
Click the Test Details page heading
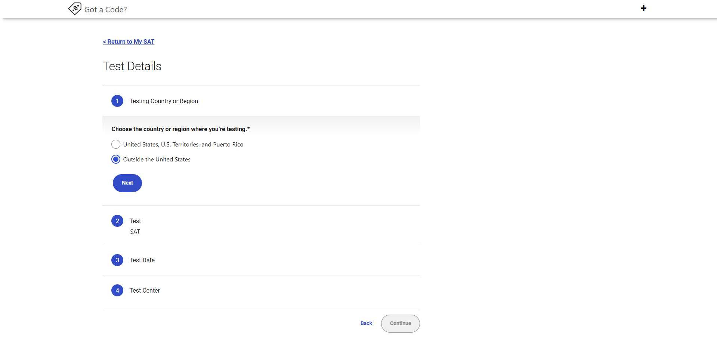pos(132,66)
